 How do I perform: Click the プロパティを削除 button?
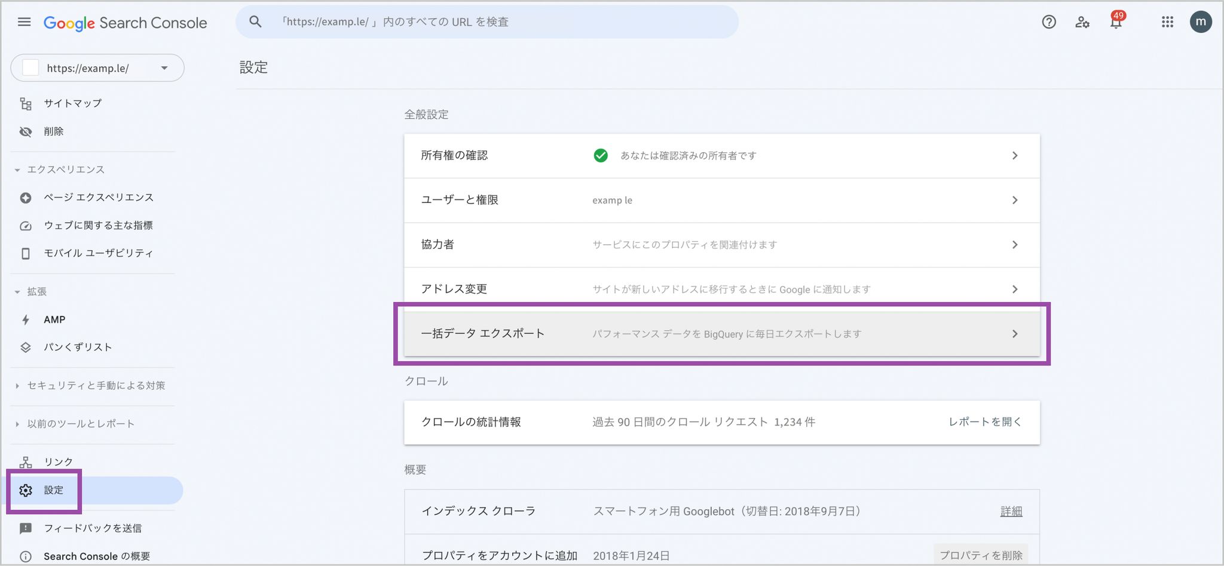click(981, 555)
